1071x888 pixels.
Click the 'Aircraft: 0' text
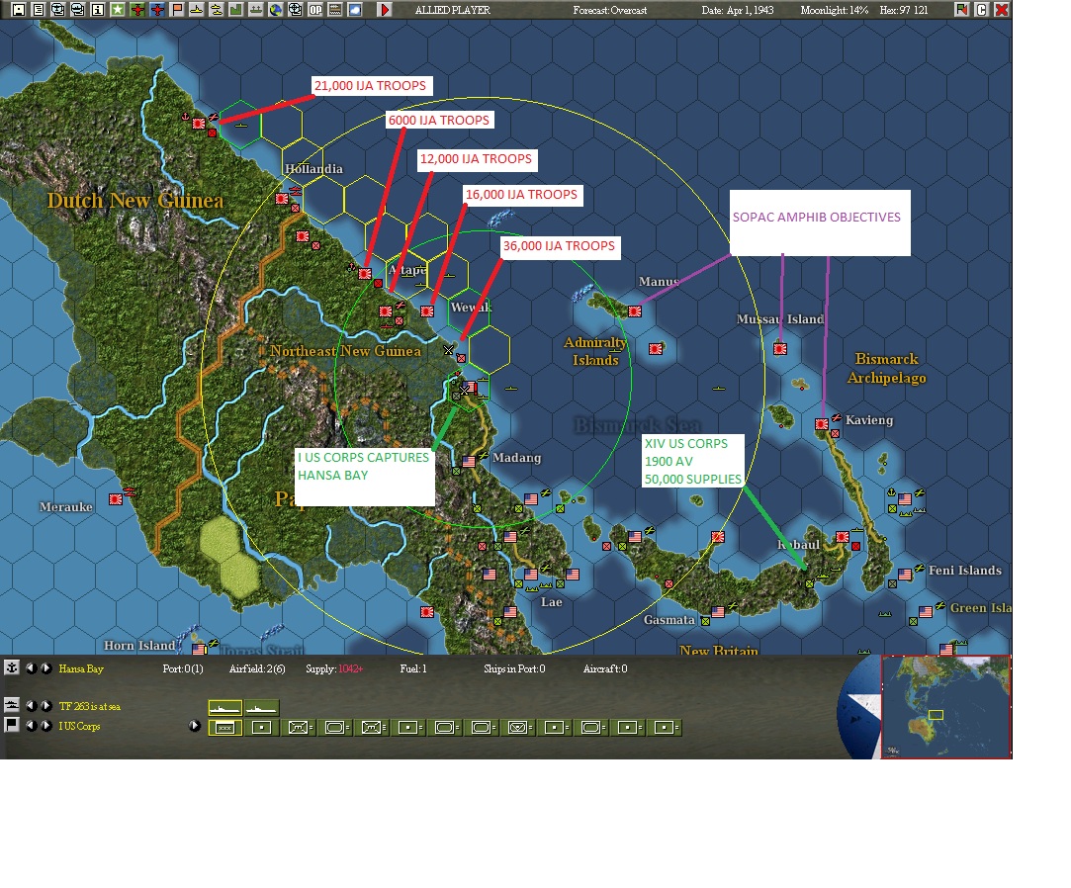[x=605, y=668]
